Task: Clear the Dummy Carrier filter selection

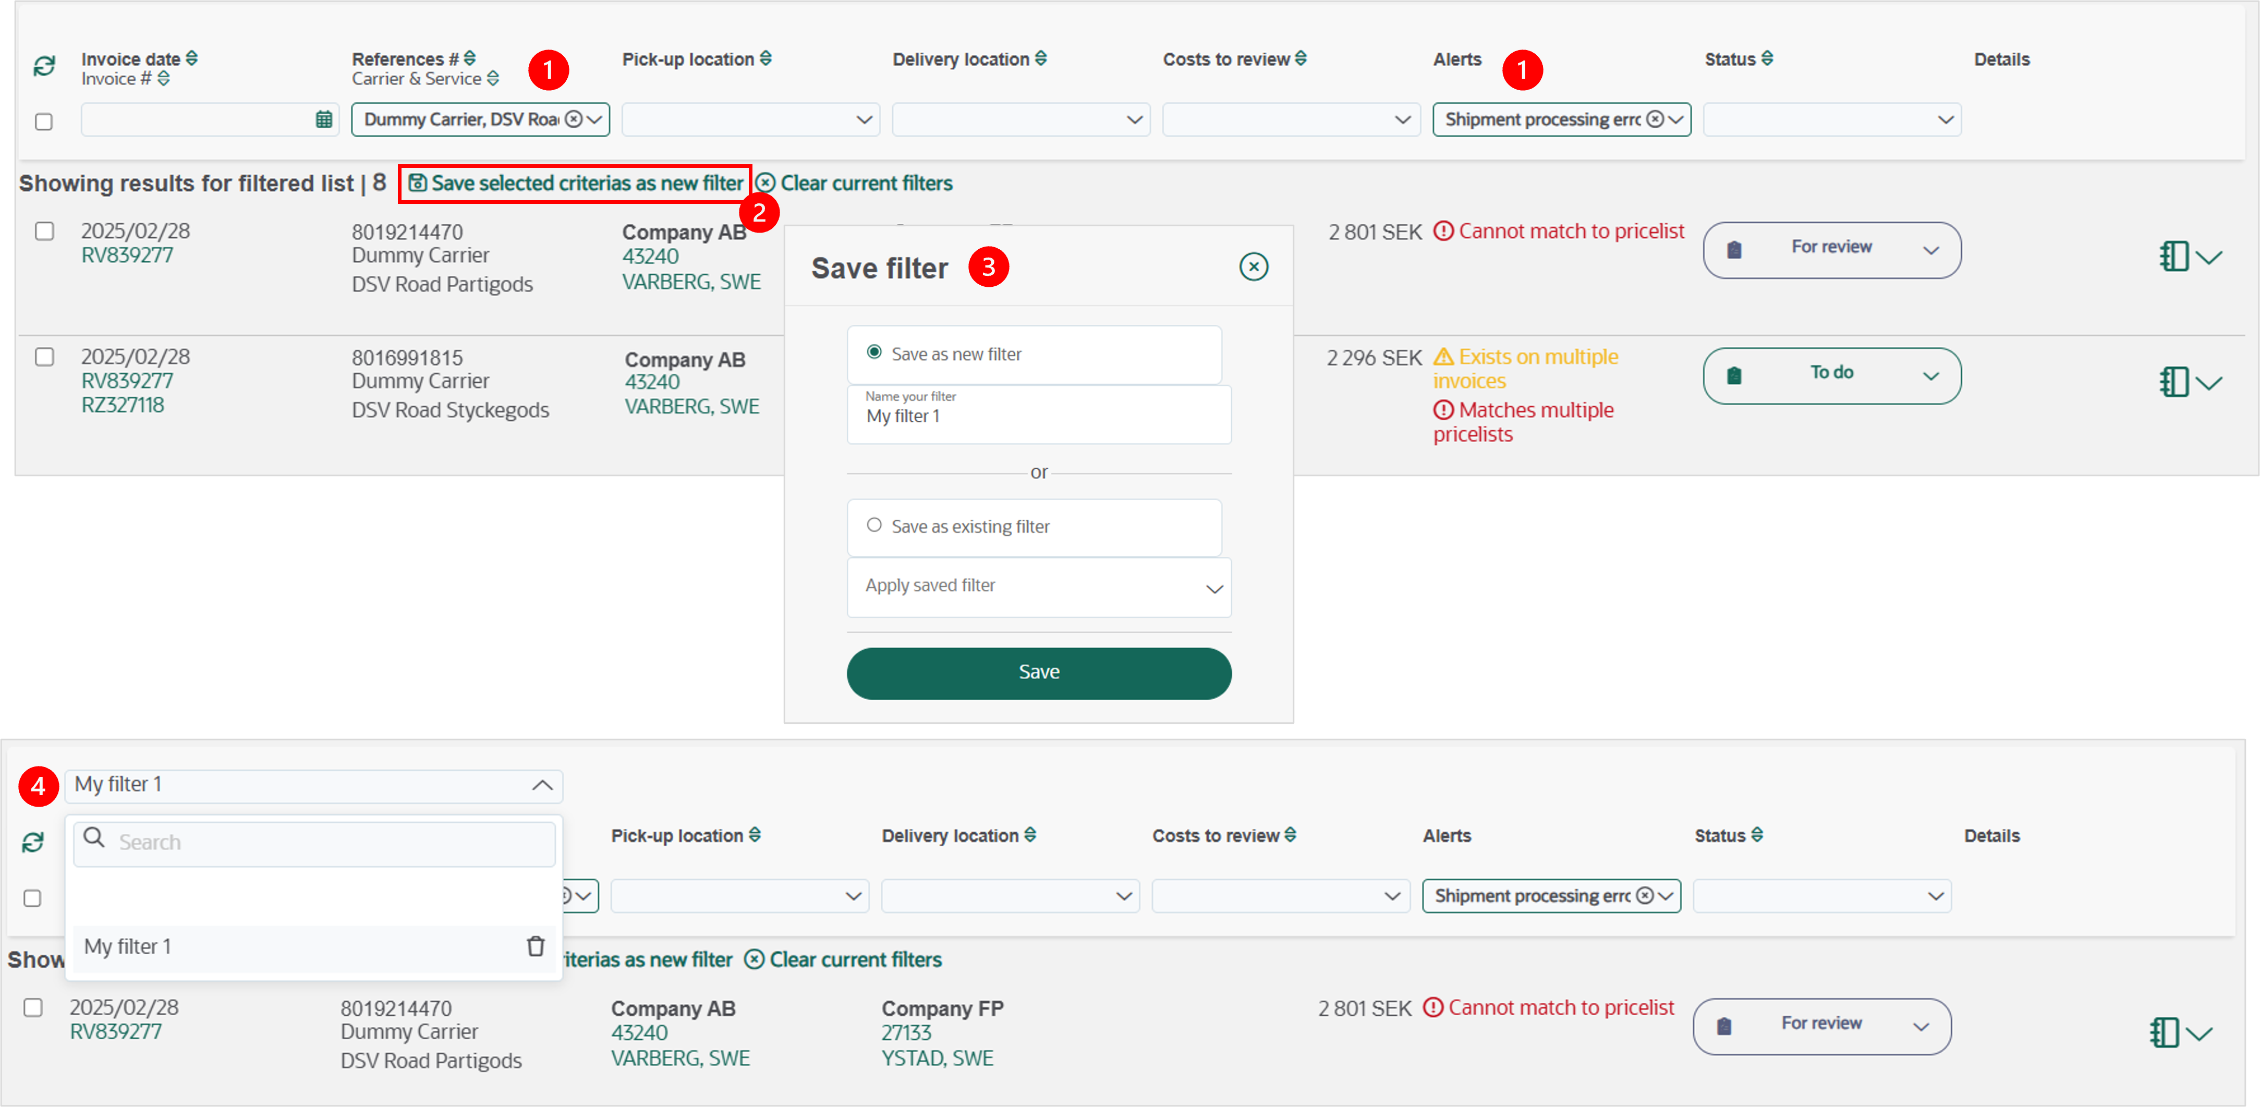Action: 573,119
